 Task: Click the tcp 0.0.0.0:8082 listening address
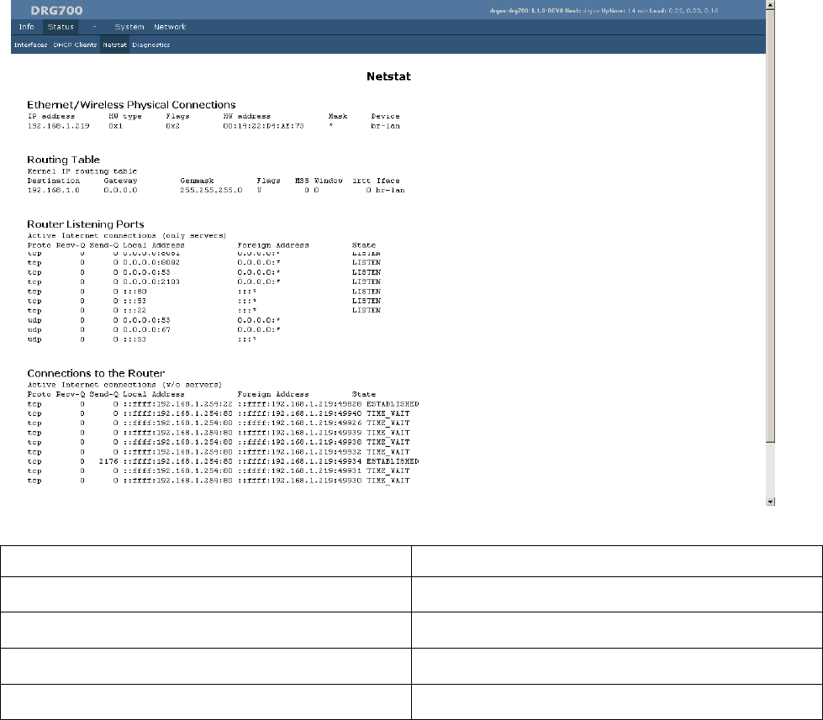click(151, 262)
